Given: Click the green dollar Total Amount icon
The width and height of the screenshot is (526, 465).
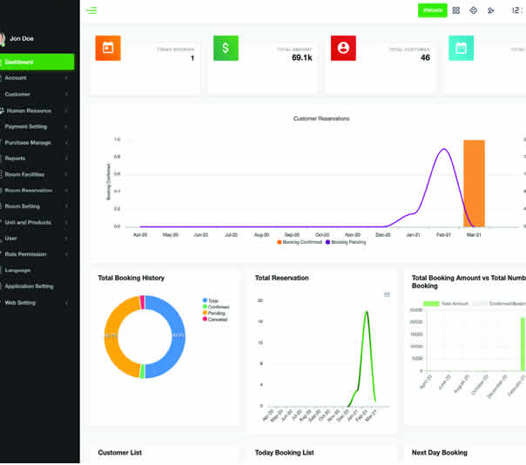Looking at the screenshot, I should (226, 49).
